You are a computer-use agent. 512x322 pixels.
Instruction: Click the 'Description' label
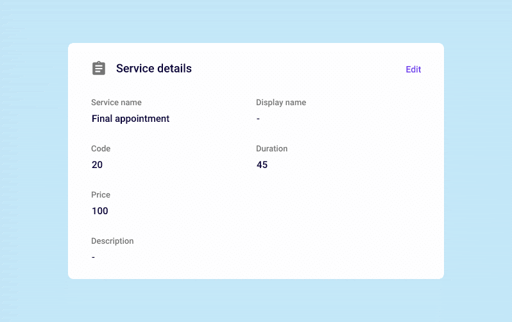point(112,241)
